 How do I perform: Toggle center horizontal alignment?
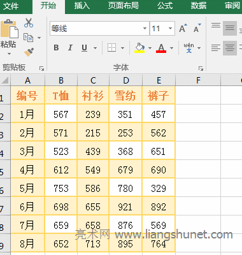click(x=230, y=48)
